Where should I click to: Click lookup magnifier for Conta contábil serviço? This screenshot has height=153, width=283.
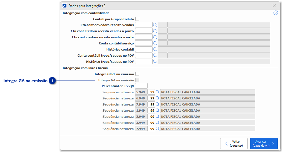pos(155,43)
